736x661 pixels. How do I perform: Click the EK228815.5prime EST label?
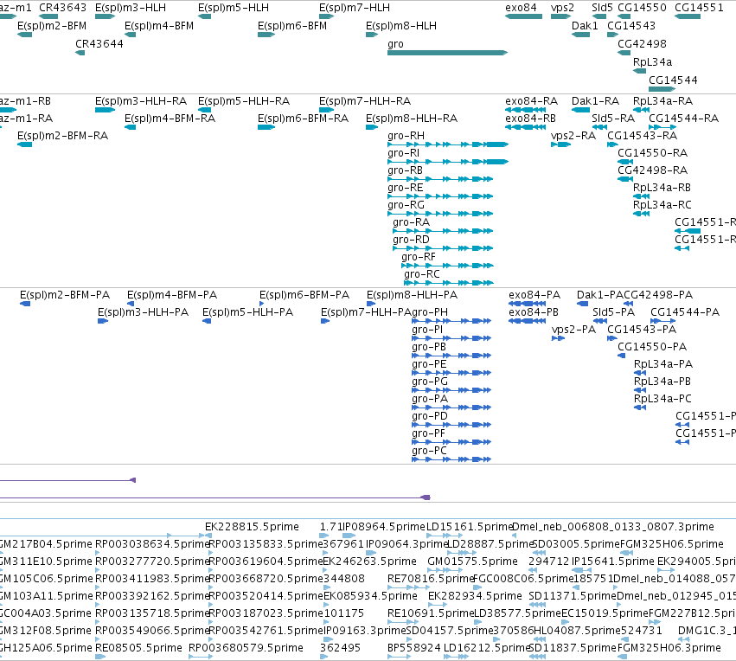(x=252, y=527)
